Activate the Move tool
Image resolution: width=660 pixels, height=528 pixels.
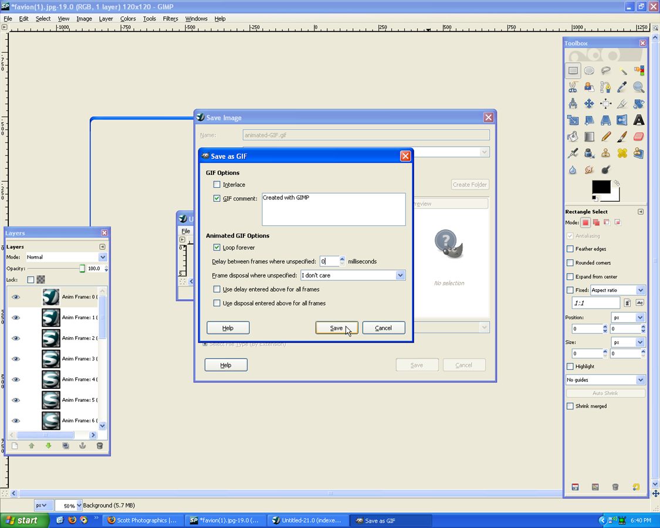click(589, 104)
